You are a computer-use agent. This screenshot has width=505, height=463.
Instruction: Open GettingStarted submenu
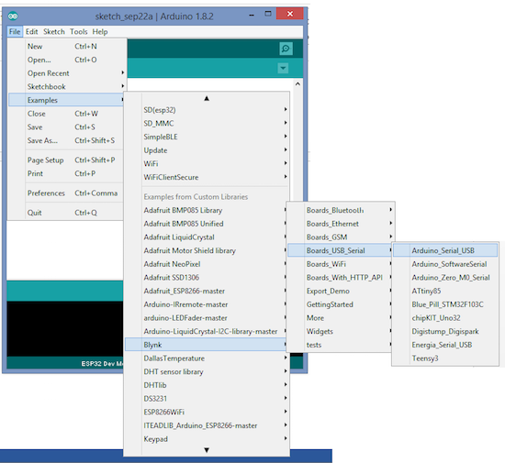[340, 304]
